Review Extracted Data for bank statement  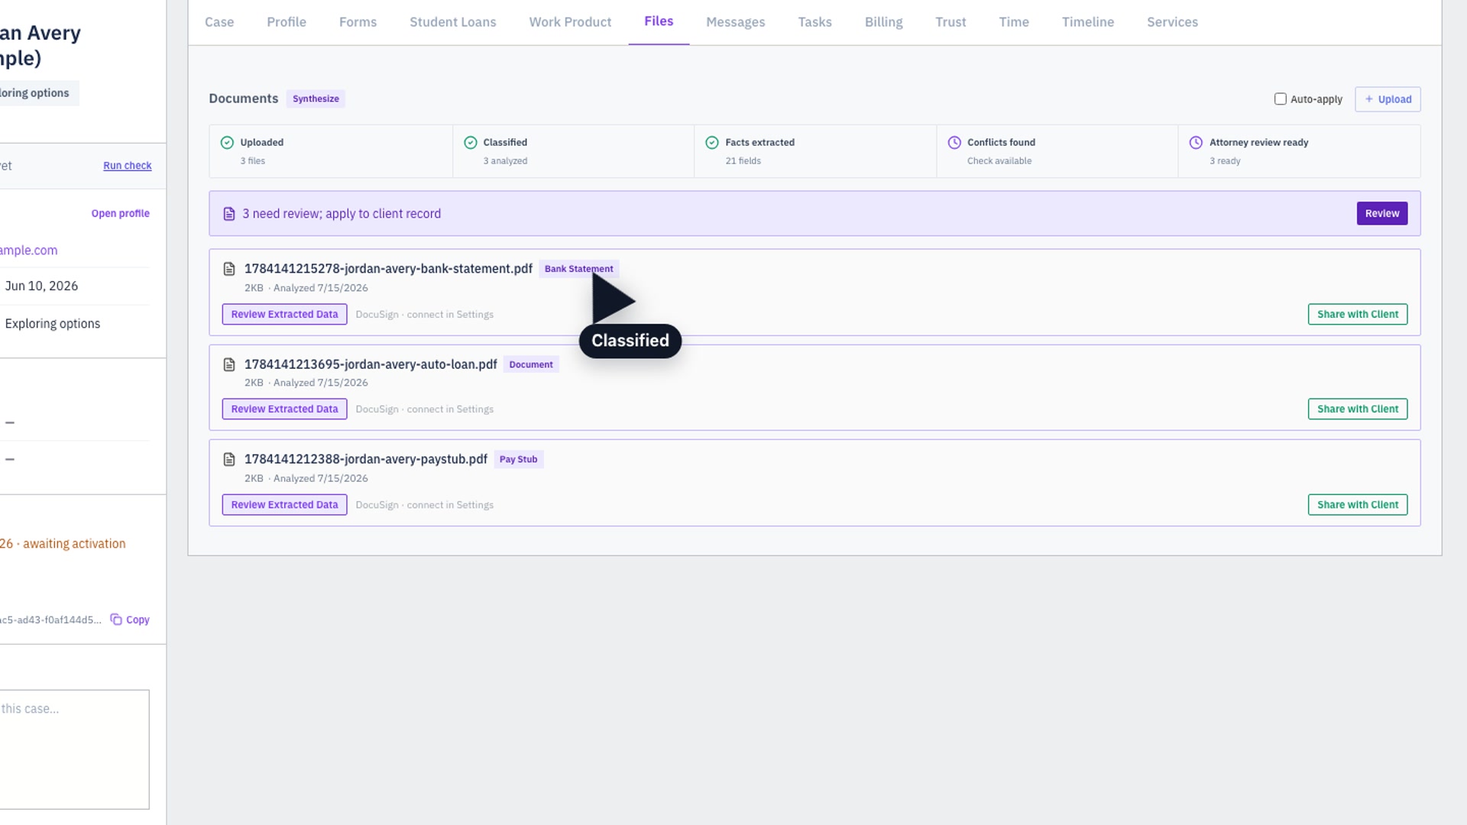click(284, 315)
